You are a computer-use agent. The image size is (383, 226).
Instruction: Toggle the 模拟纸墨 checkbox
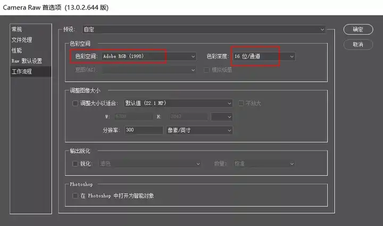[206, 70]
